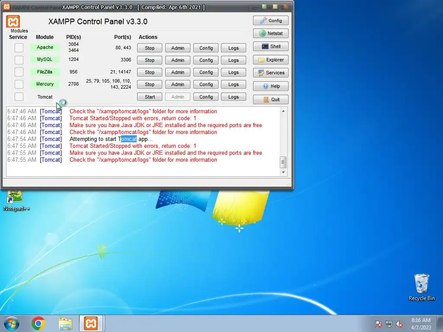Screen dimensions: 443x332
Task: Click log scrollbar down arrow
Action: 283,172
